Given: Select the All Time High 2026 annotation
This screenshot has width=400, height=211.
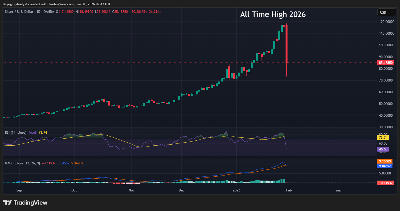Looking at the screenshot, I should point(273,15).
